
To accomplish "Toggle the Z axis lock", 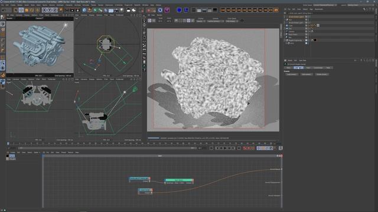I will click(x=55, y=10).
